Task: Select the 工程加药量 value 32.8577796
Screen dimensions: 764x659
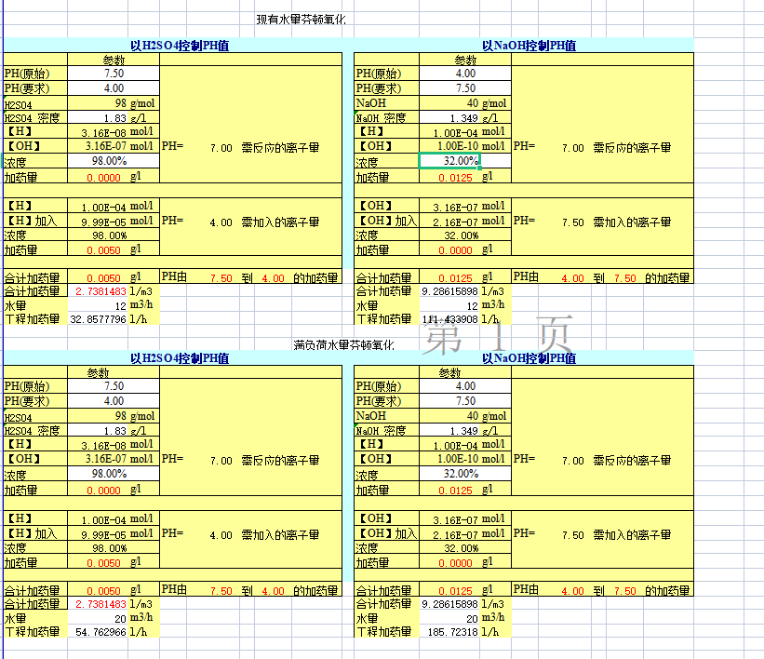Action: 98,319
